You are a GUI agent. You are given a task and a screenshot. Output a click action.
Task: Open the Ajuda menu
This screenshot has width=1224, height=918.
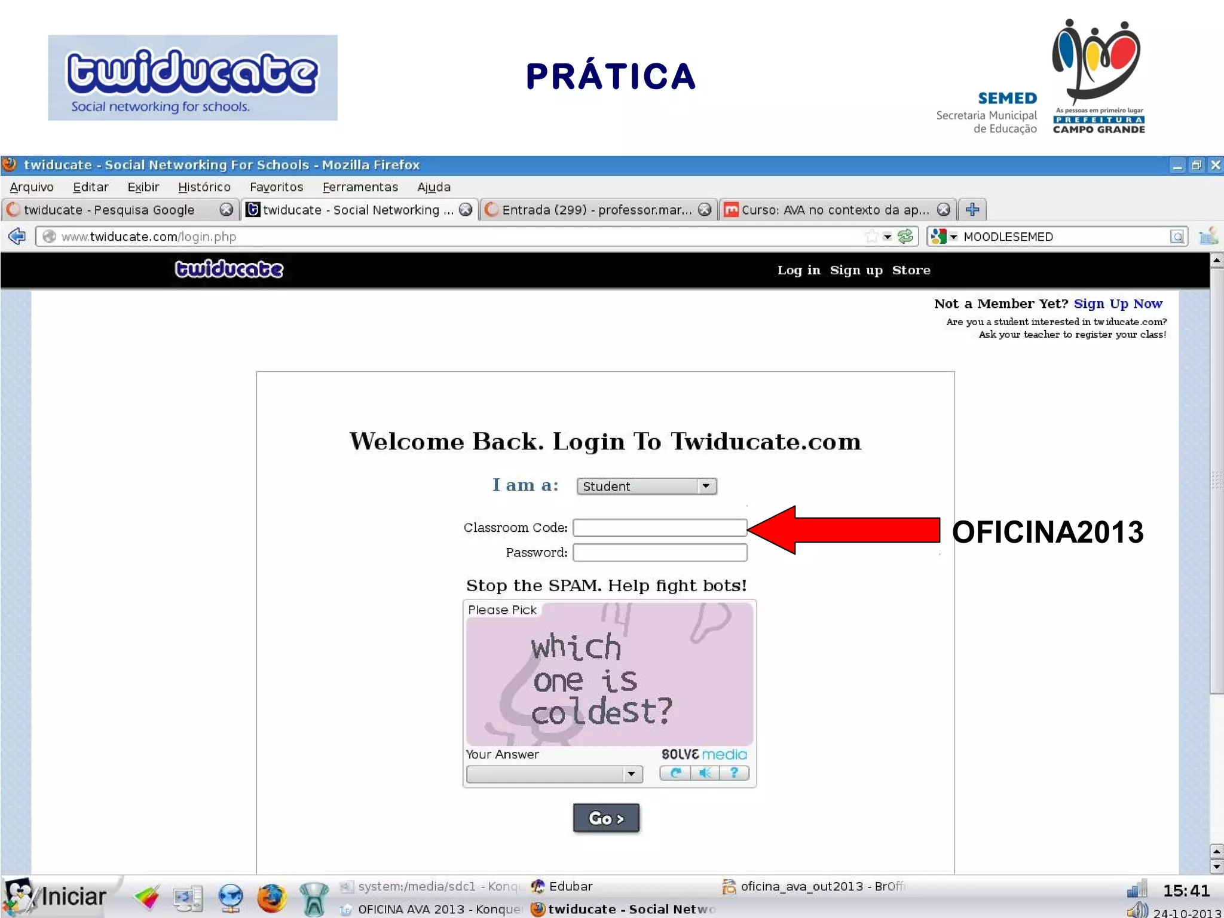click(434, 187)
